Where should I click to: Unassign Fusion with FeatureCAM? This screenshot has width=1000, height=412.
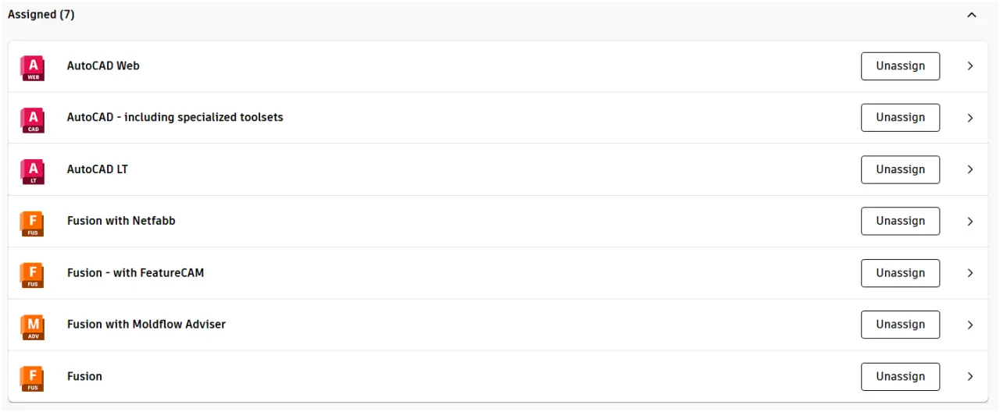point(900,273)
